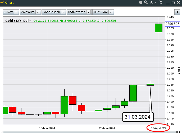This screenshot has width=182, height=133.
Task: Click the Zeitraum button label
Action: (x=28, y=12)
